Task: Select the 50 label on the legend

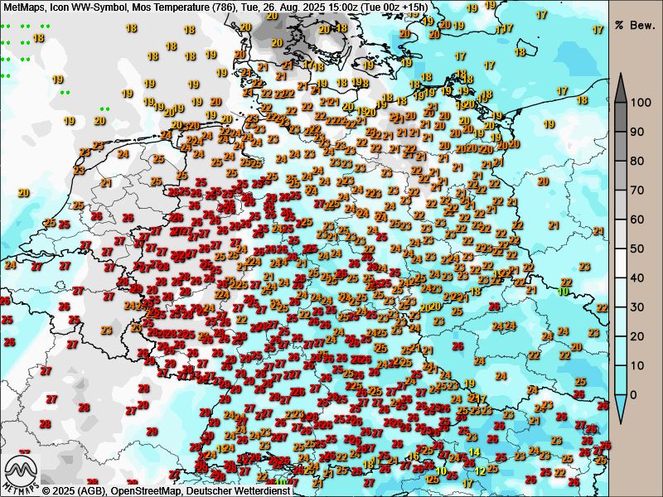Action: tap(638, 248)
